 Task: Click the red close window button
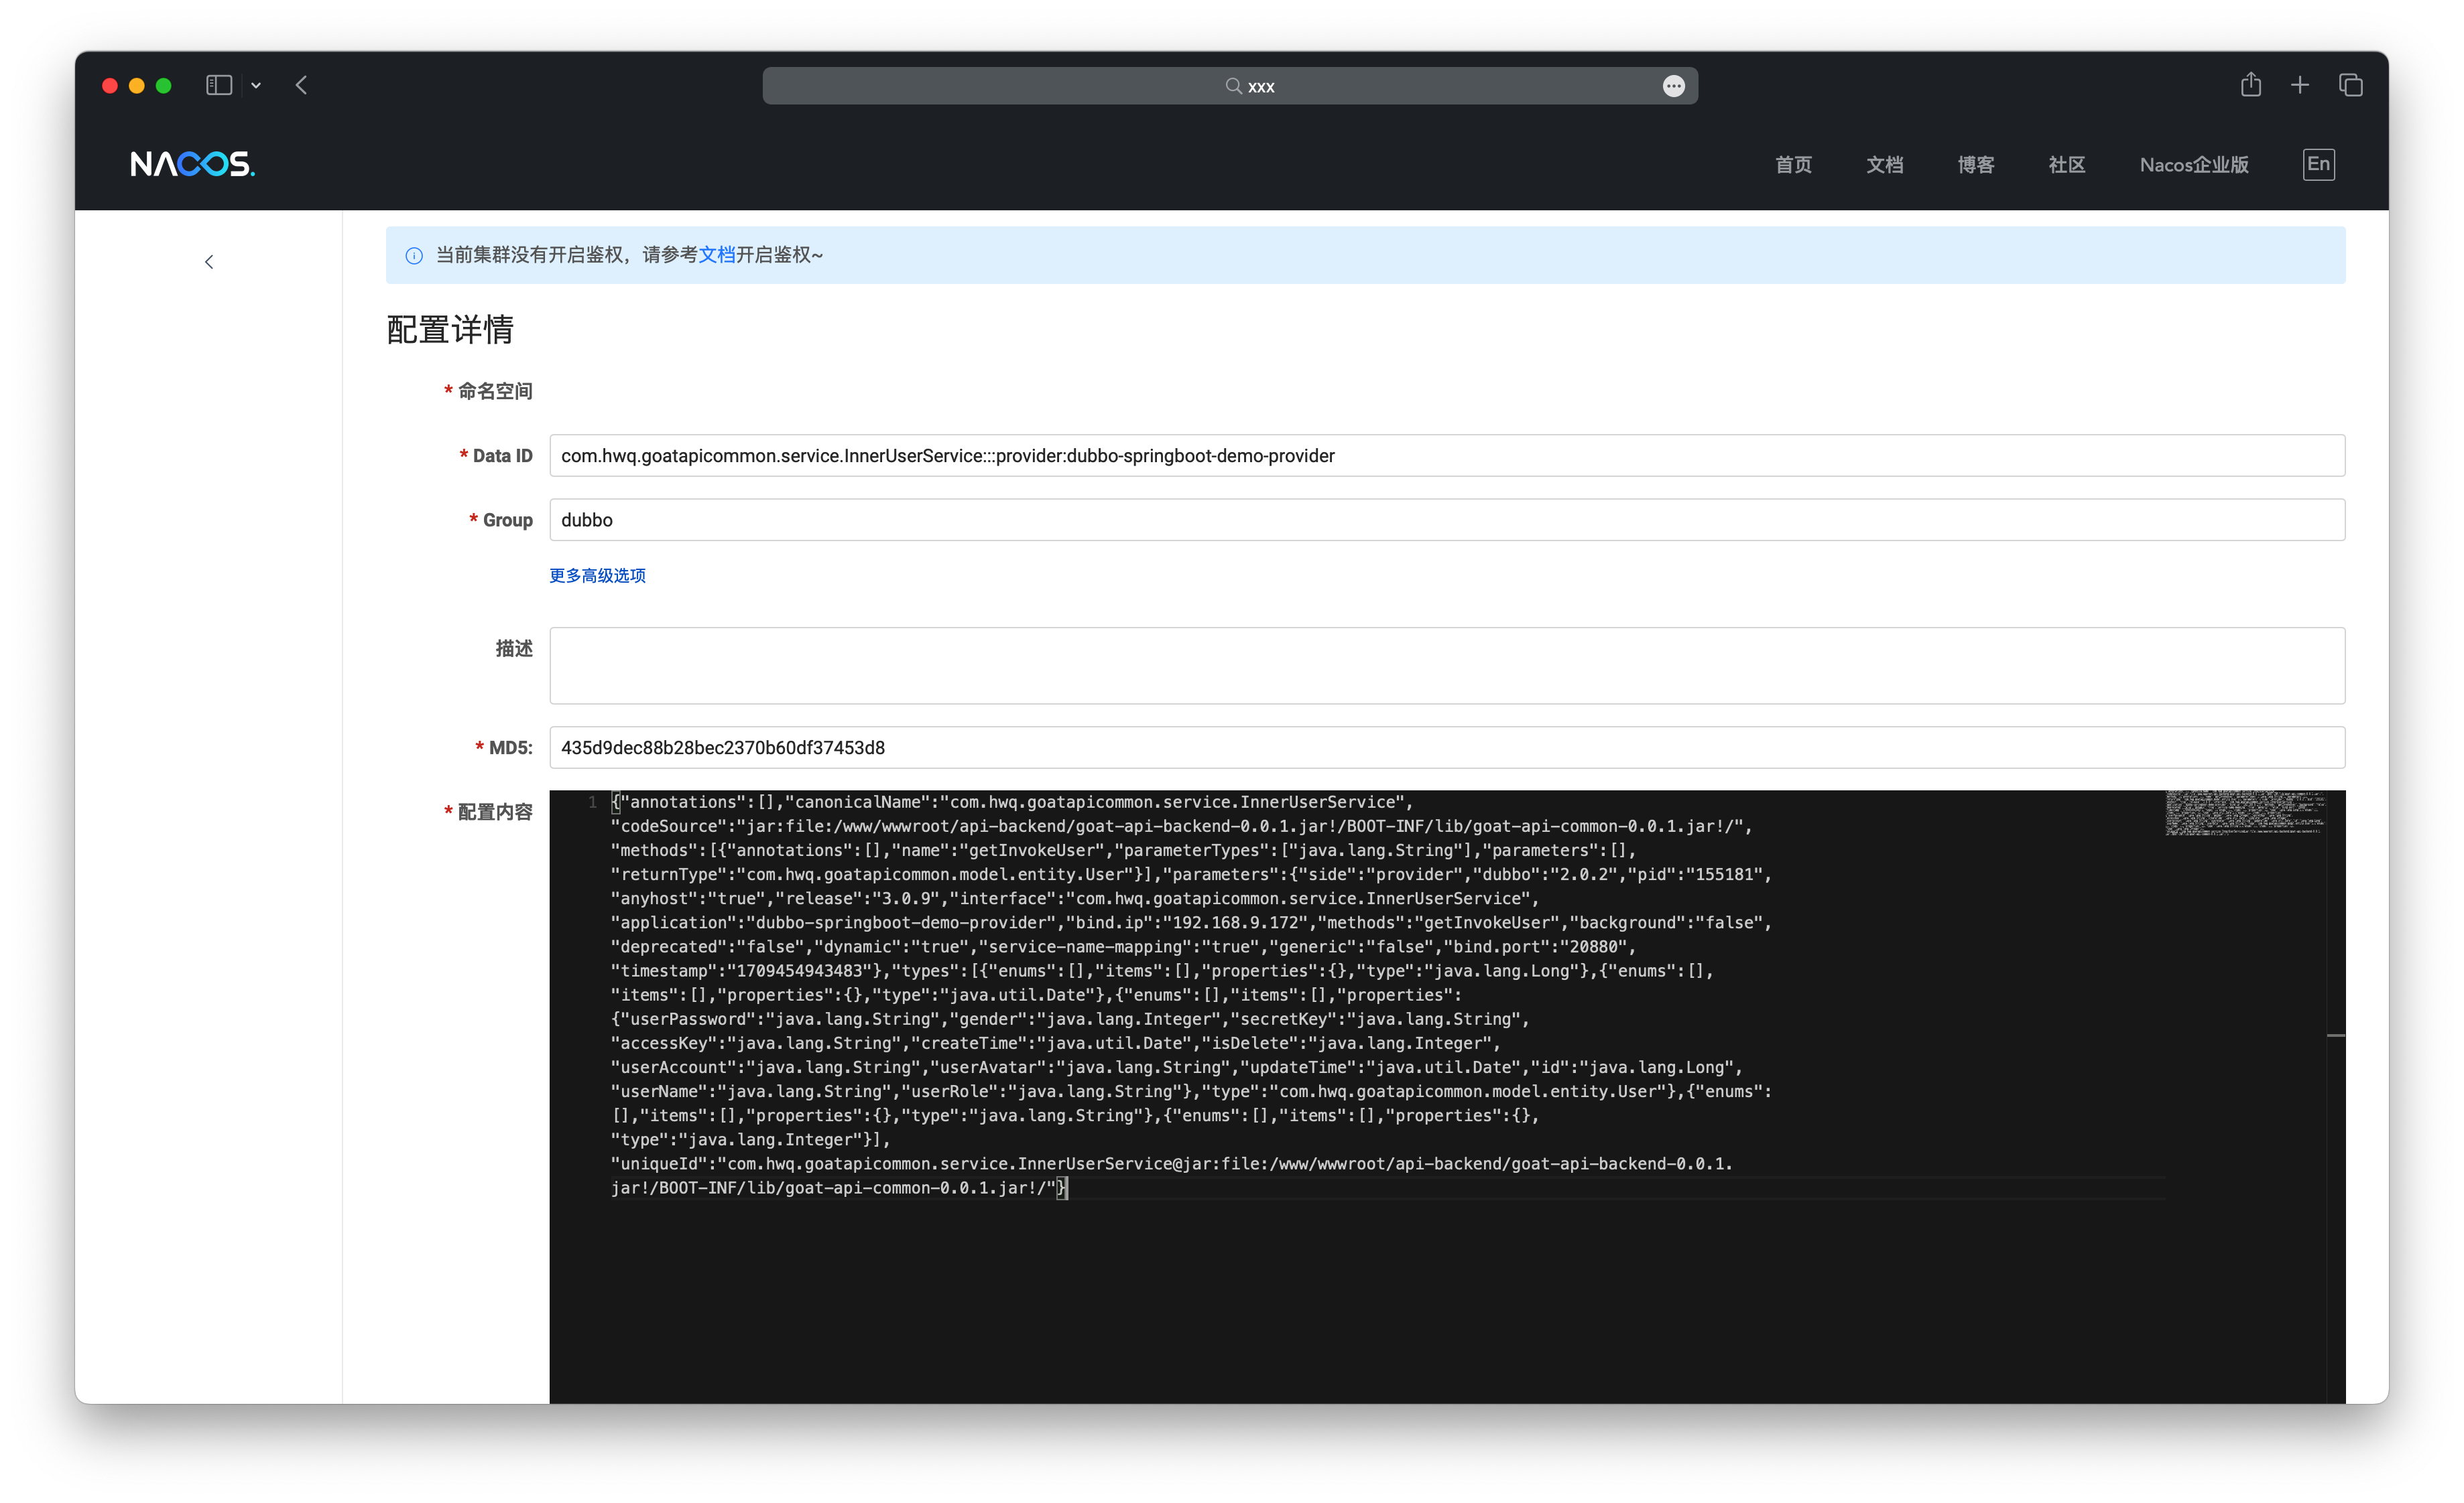click(x=110, y=86)
